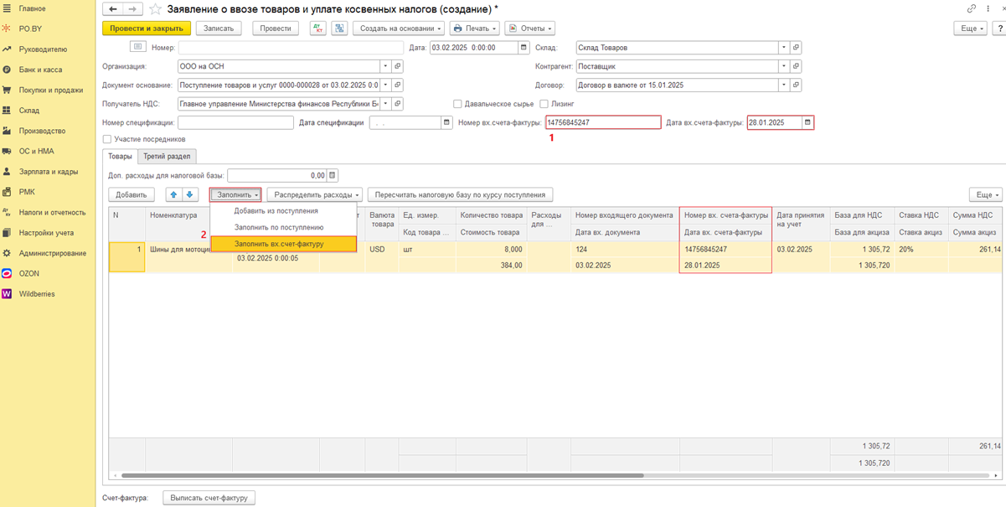
Task: Switch to the Третий раздел tab
Action: coord(167,156)
